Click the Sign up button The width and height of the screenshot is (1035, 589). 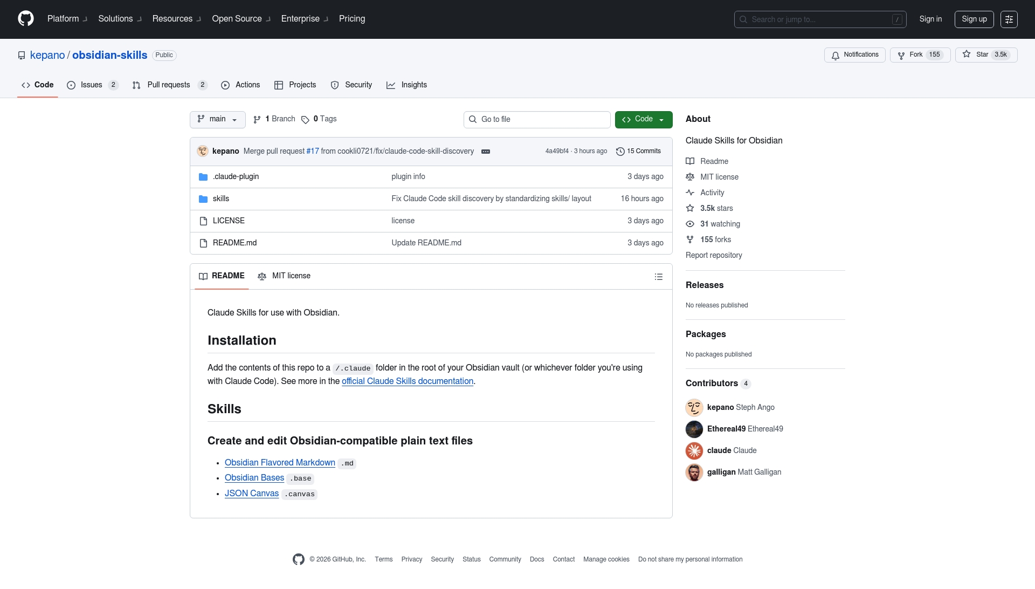coord(974,19)
